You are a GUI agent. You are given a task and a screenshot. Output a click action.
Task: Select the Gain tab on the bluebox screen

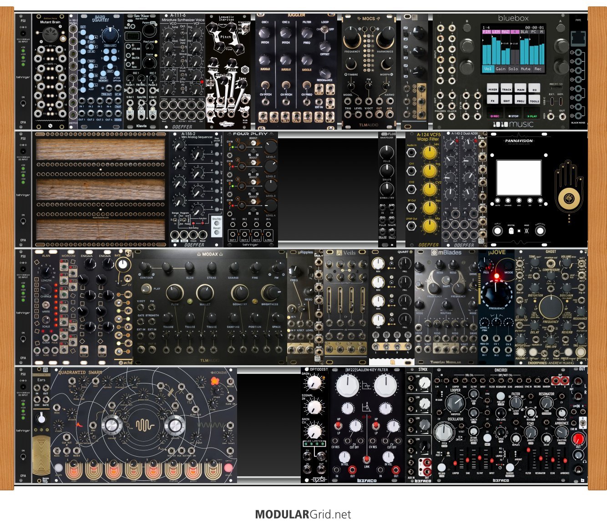pos(501,69)
